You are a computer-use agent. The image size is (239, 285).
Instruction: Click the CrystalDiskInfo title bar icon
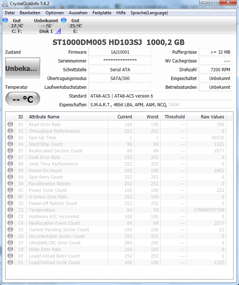point(5,3)
